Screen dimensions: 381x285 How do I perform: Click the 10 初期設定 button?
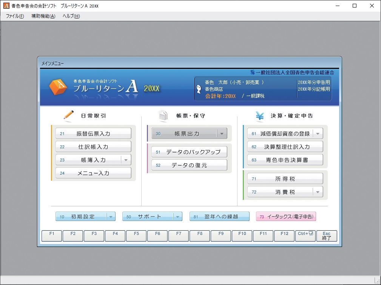tap(81, 216)
